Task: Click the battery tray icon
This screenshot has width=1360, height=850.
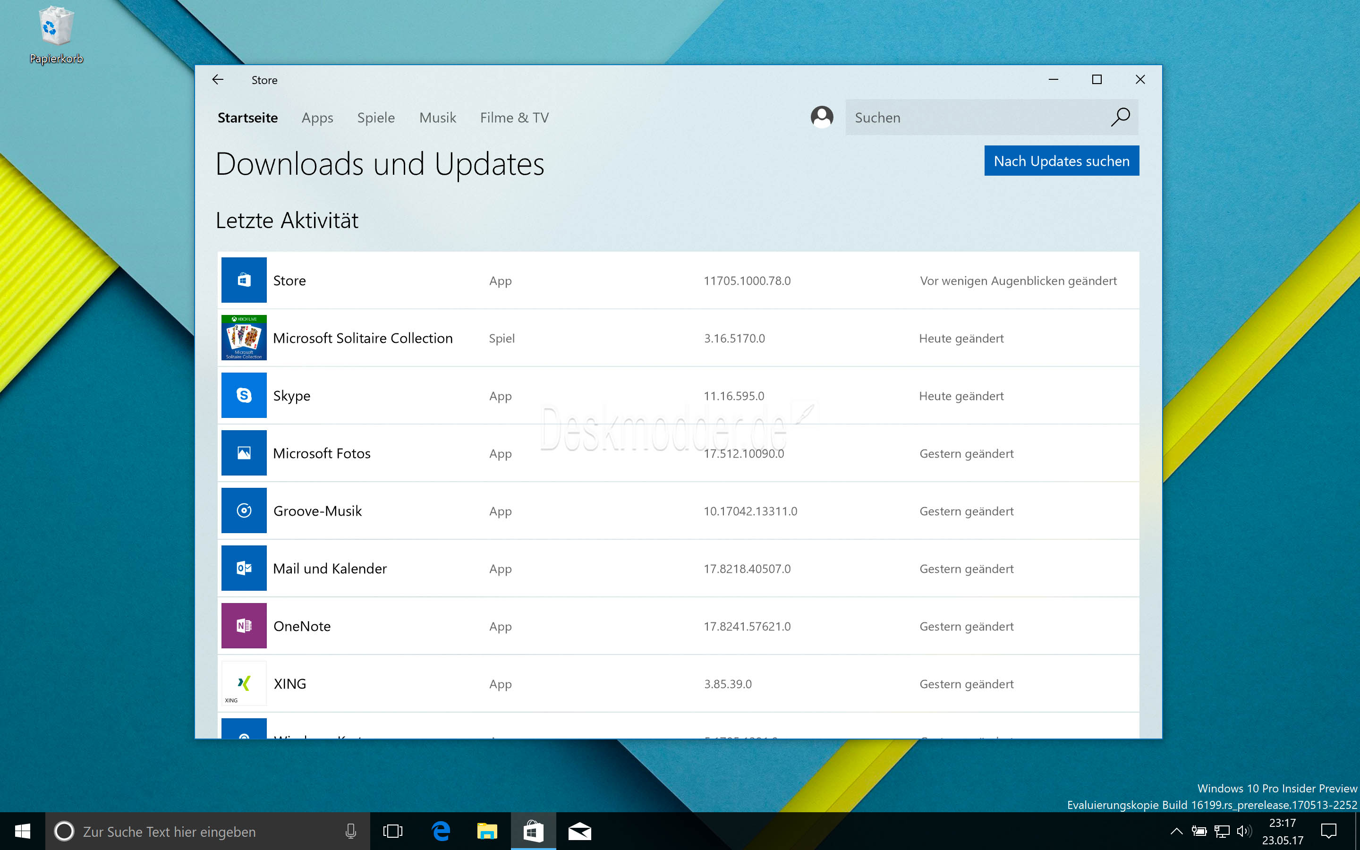Action: 1199,832
